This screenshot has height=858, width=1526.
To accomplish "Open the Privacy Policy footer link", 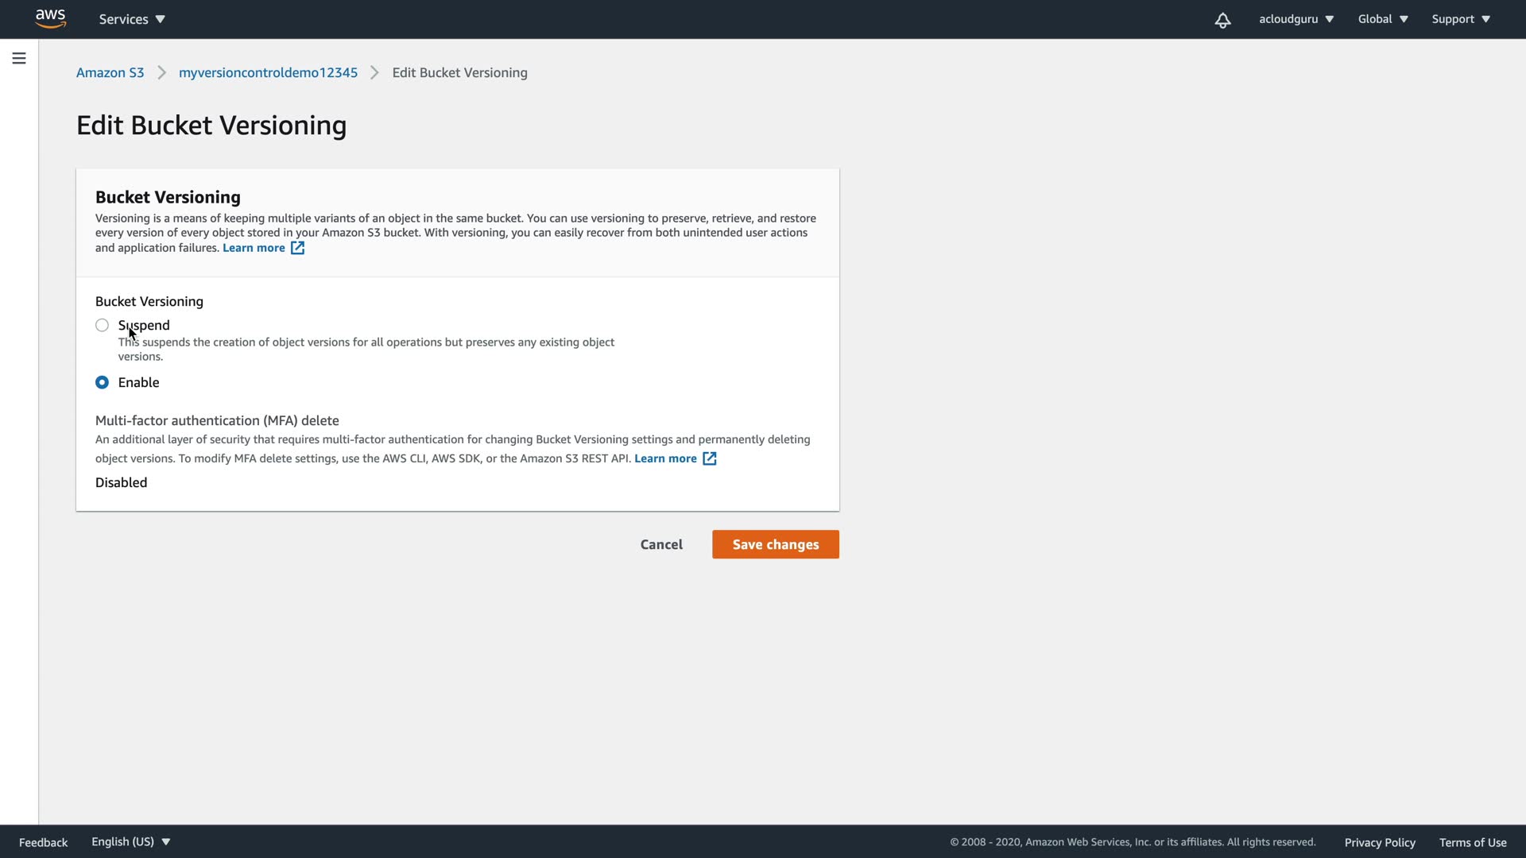I will 1379,842.
